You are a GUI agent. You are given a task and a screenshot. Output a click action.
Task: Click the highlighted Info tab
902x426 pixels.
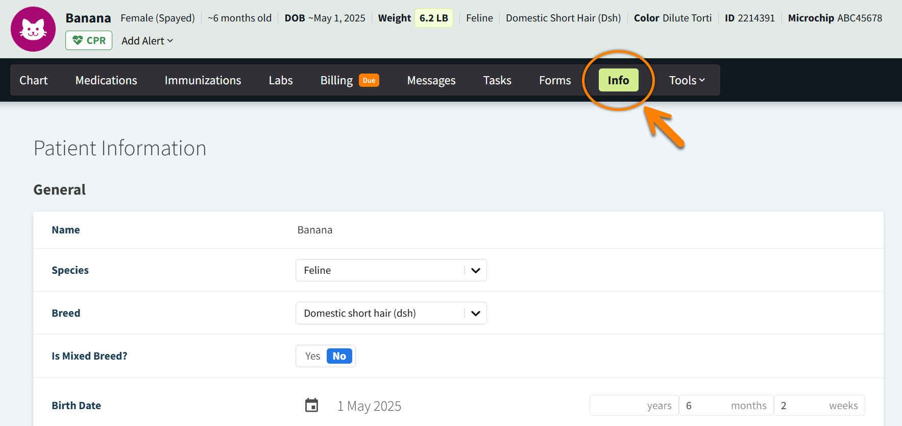point(618,80)
